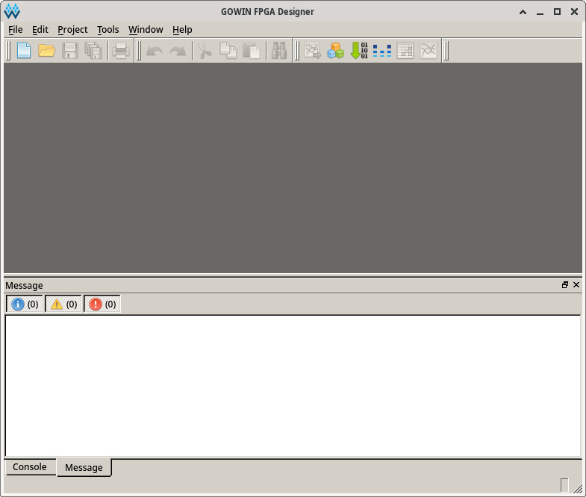This screenshot has height=497, width=586.
Task: Click the window resize grip corner
Action: coord(578,489)
